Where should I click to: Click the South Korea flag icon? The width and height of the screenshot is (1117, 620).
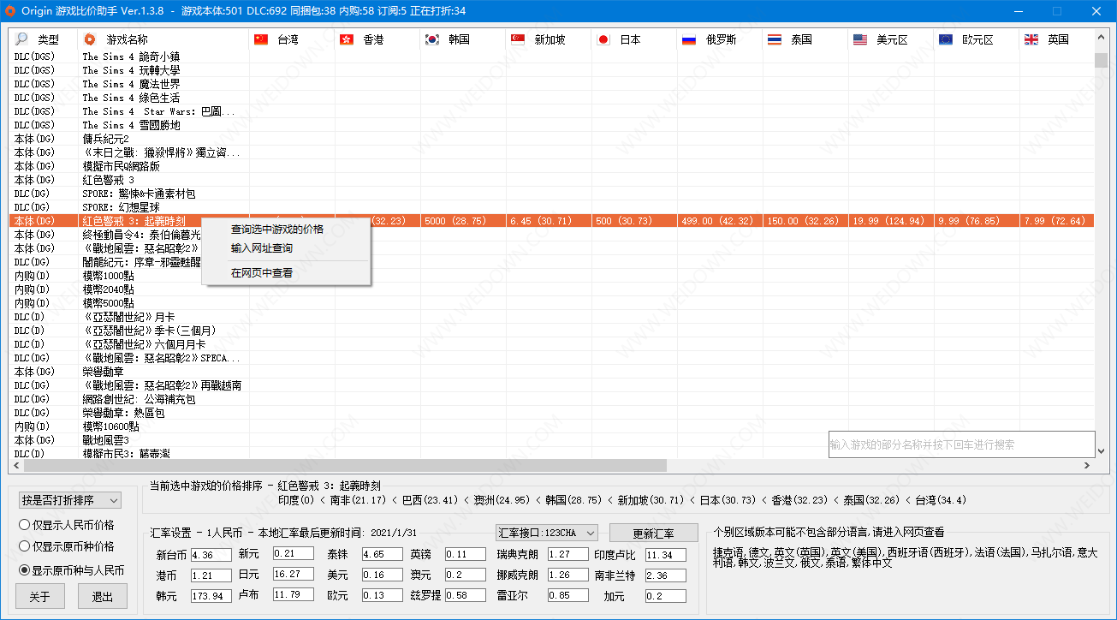432,39
